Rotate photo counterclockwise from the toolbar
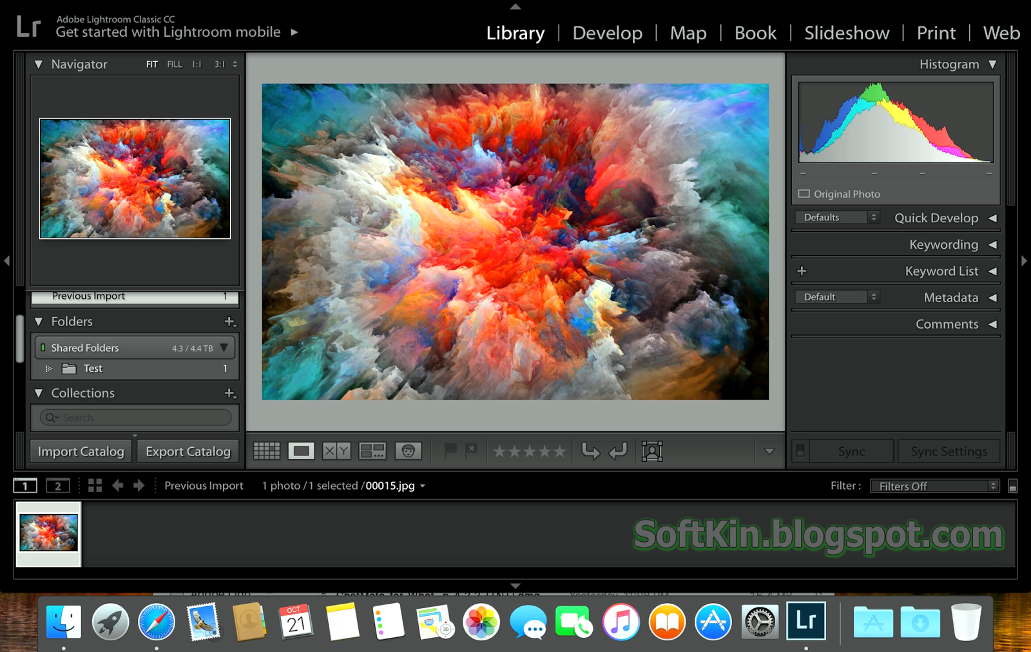 (590, 451)
